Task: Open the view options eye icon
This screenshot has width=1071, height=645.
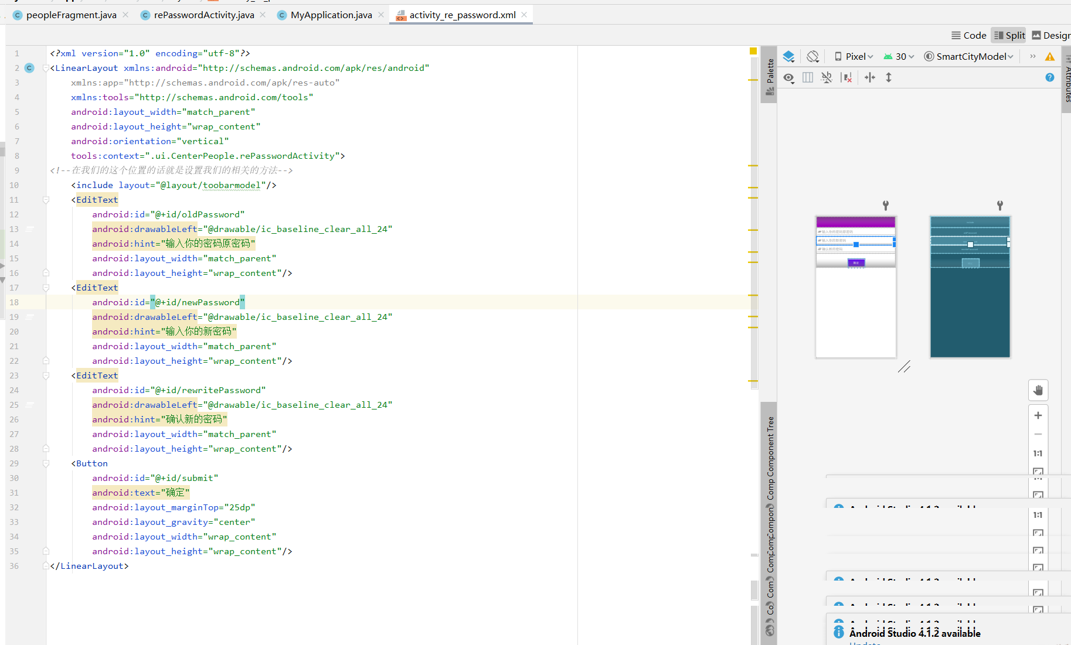Action: tap(788, 77)
